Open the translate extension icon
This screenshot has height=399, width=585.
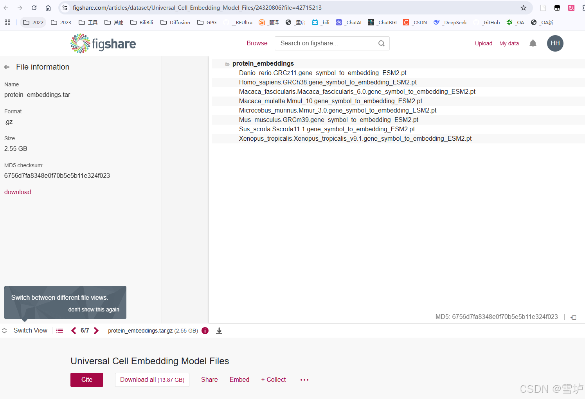(571, 8)
